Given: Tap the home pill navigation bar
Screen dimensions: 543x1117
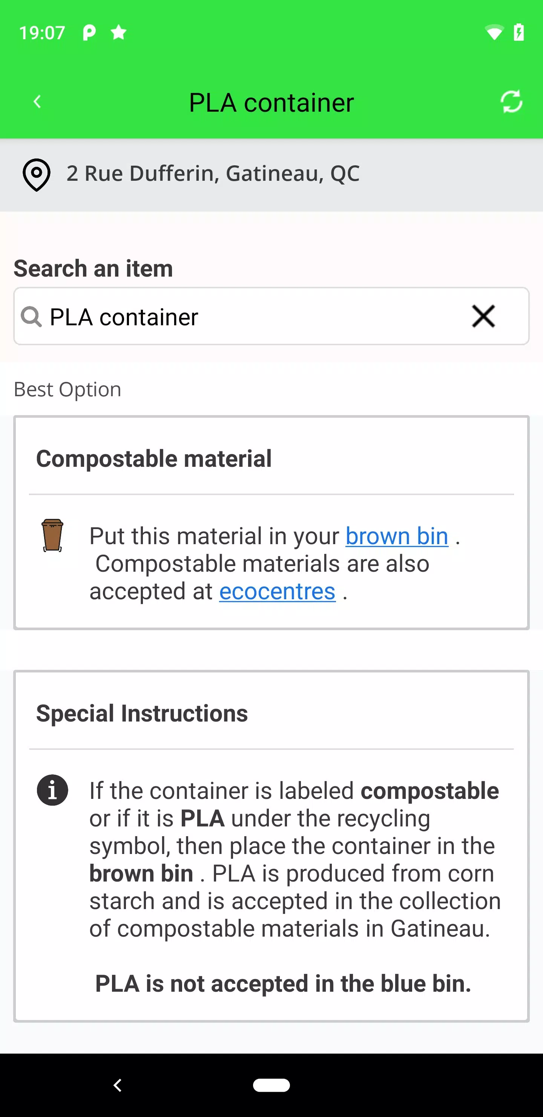Looking at the screenshot, I should (x=271, y=1085).
